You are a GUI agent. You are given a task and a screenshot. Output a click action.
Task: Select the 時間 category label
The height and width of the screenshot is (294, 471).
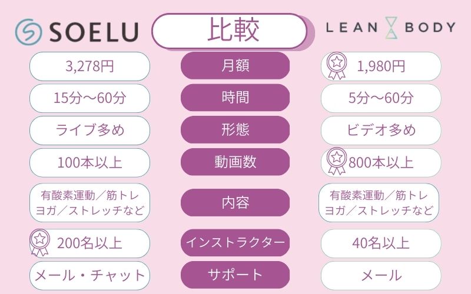coord(235,98)
